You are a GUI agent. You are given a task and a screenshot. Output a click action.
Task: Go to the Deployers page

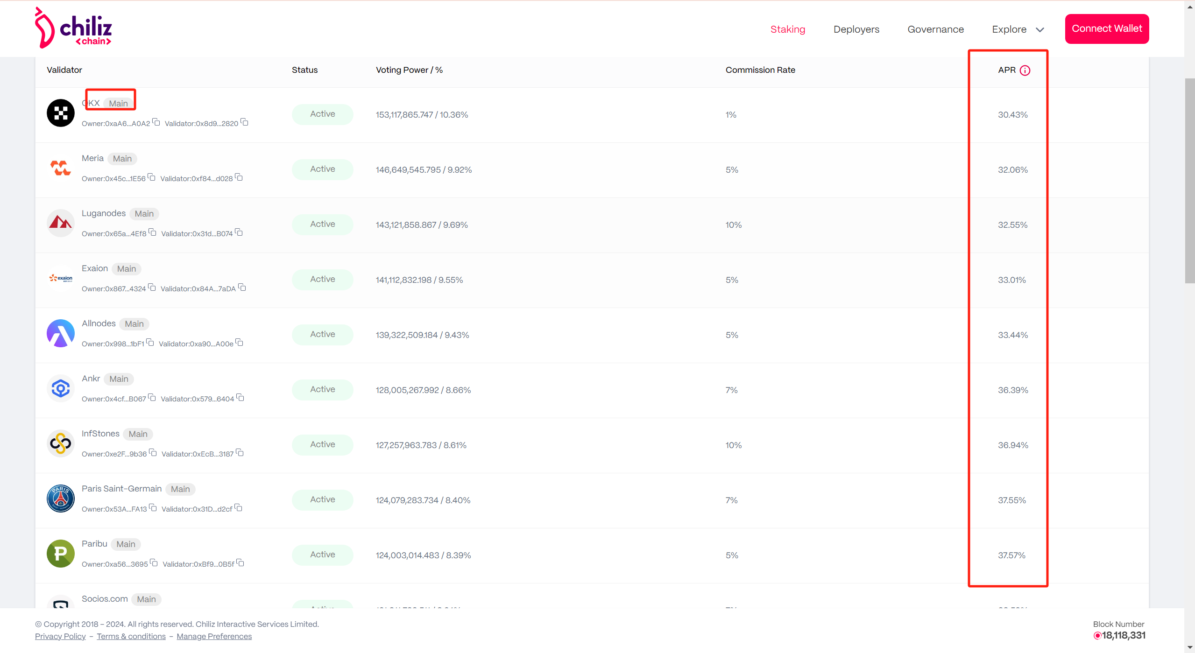point(856,29)
